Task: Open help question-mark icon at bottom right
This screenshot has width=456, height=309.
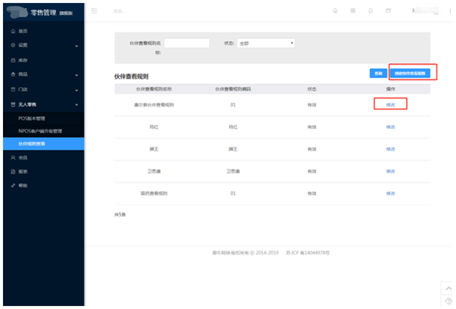Action: pos(449,301)
